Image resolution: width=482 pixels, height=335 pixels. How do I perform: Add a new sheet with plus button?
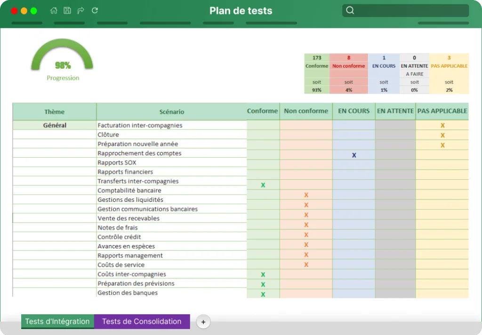(x=203, y=322)
